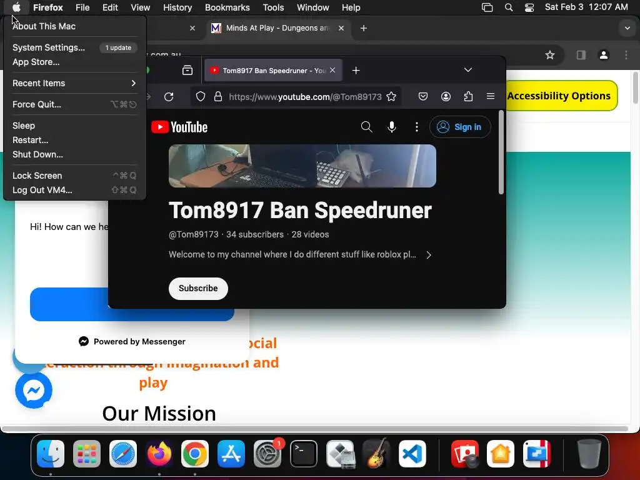Screen dimensions: 640x480
Task: Open the Bookmarks menu in the menu bar
Action: pyautogui.click(x=227, y=7)
